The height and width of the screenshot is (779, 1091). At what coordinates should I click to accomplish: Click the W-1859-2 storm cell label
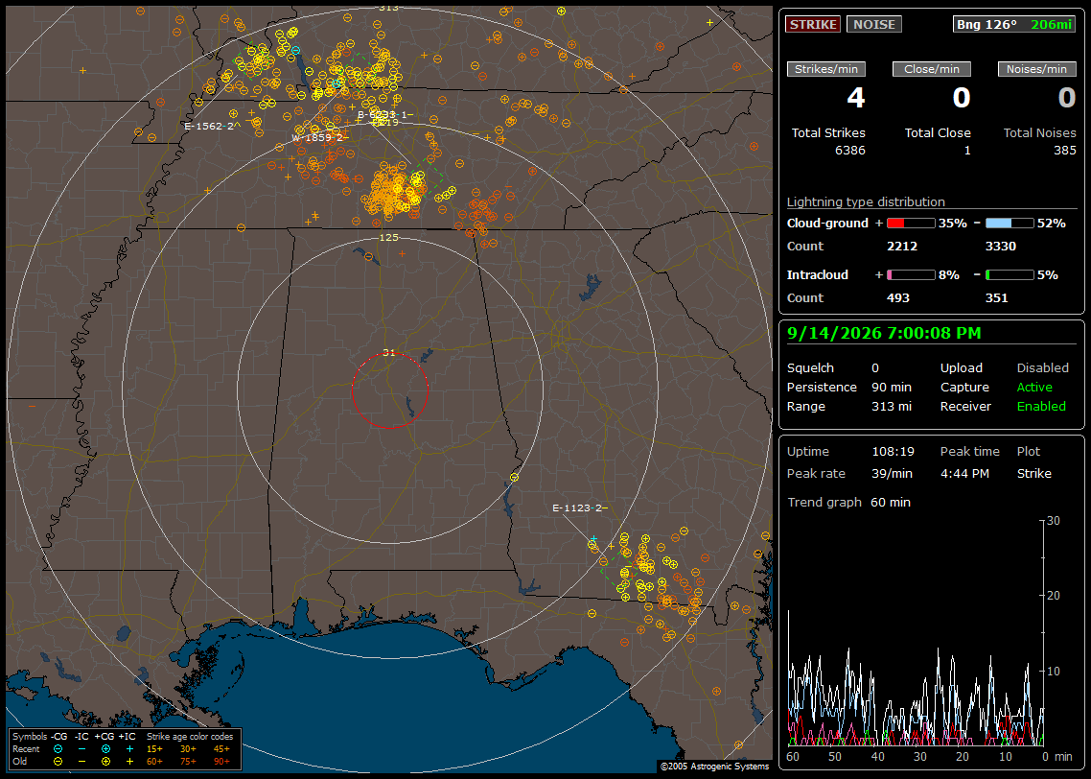[318, 138]
